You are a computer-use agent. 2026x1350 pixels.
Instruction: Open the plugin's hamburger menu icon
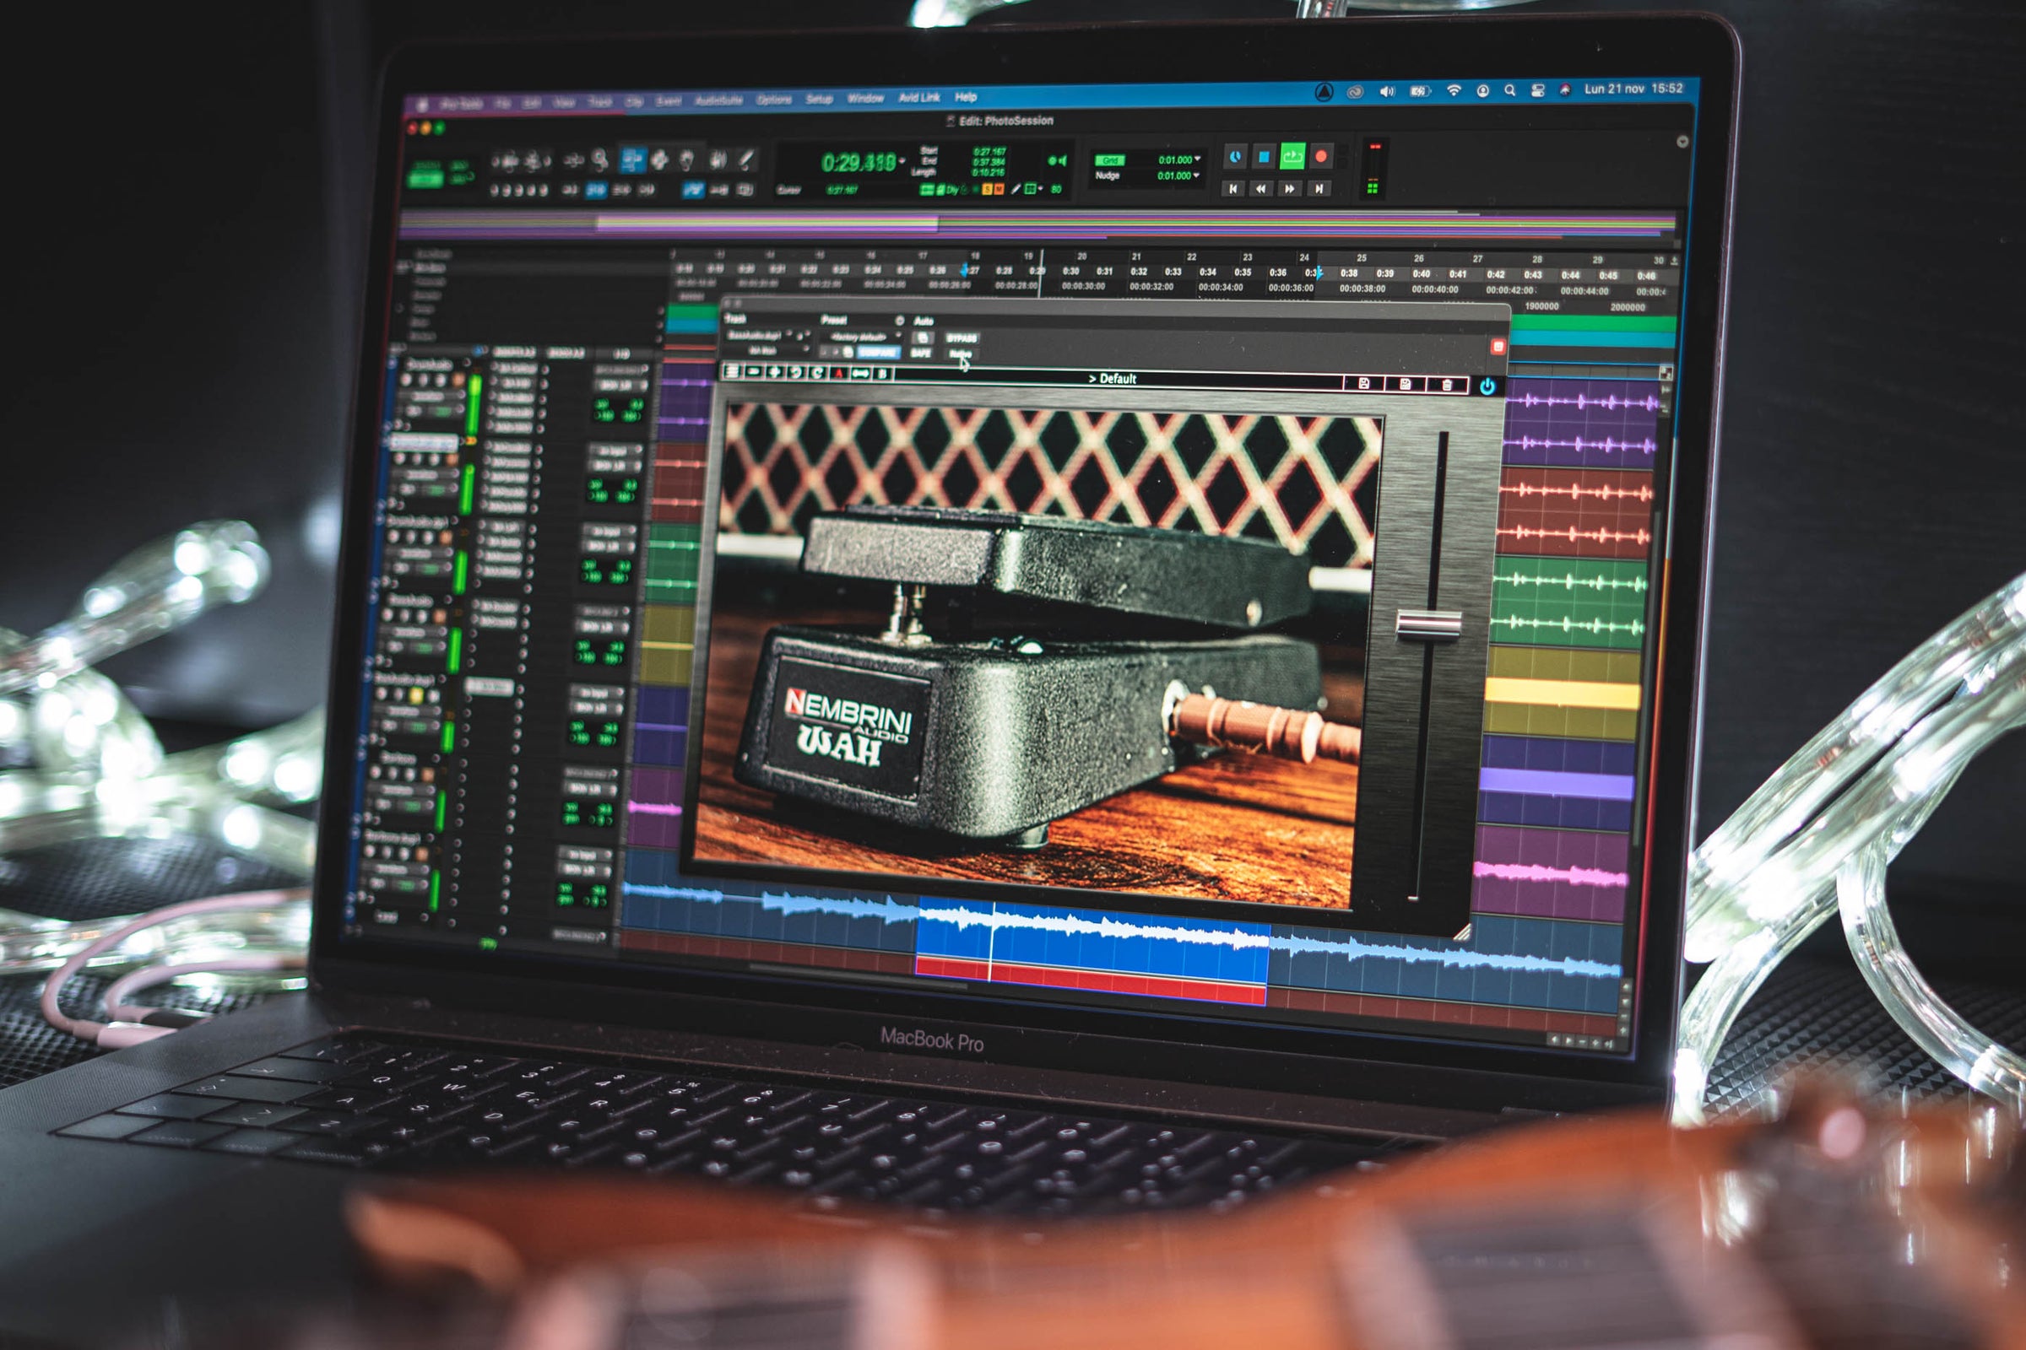coord(732,372)
